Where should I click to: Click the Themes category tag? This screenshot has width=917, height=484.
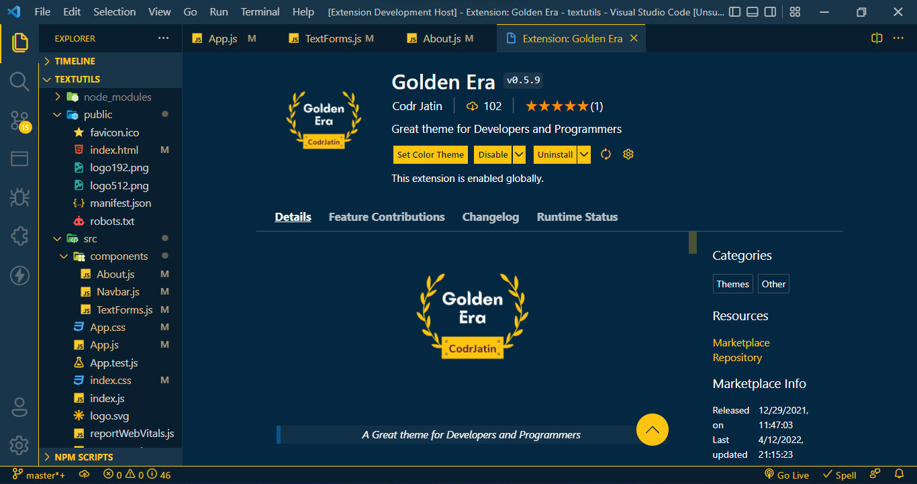pos(732,284)
